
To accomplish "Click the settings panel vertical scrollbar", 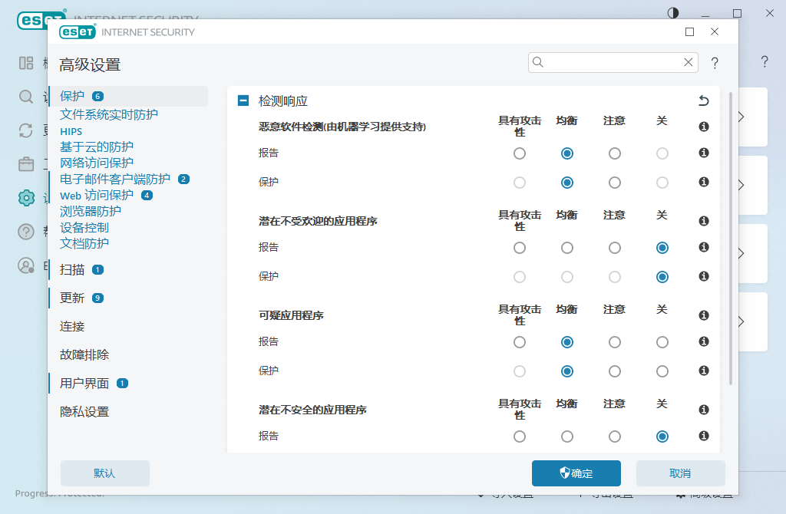I will pyautogui.click(x=731, y=238).
